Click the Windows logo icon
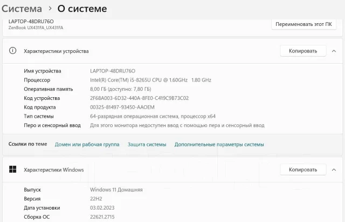This screenshot has width=345, height=222. (12, 169)
